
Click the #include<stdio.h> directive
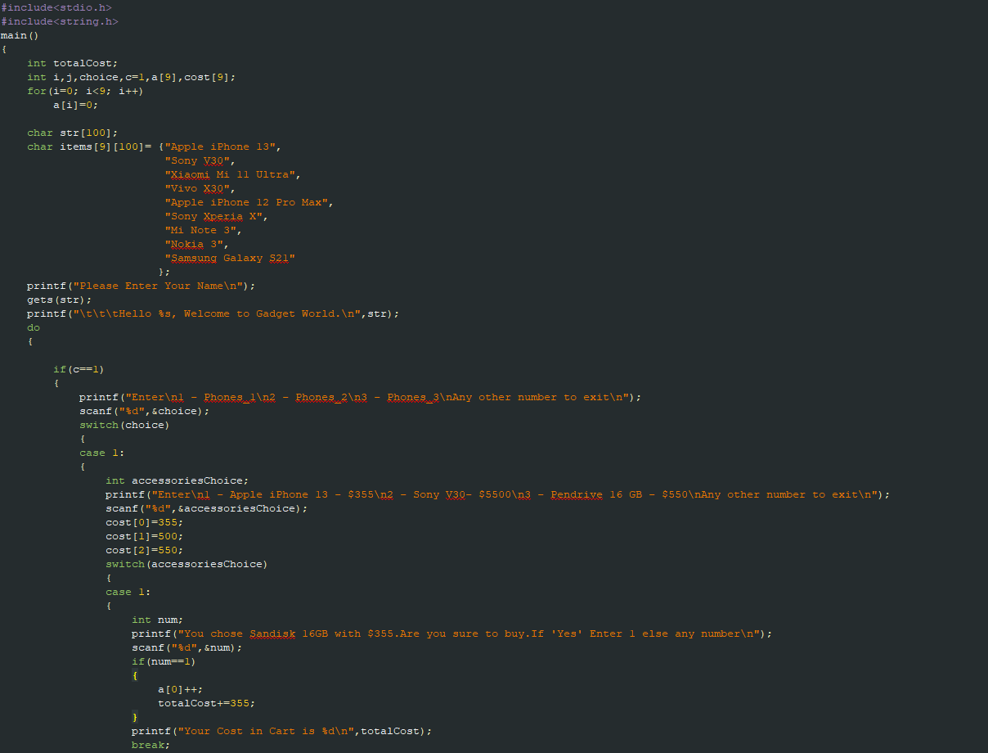55,7
